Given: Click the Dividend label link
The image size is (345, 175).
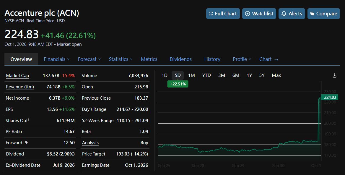Looking at the screenshot, I should pyautogui.click(x=15, y=154).
